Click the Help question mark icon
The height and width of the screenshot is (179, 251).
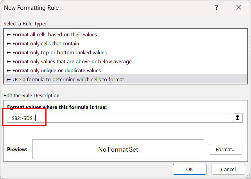click(x=217, y=8)
